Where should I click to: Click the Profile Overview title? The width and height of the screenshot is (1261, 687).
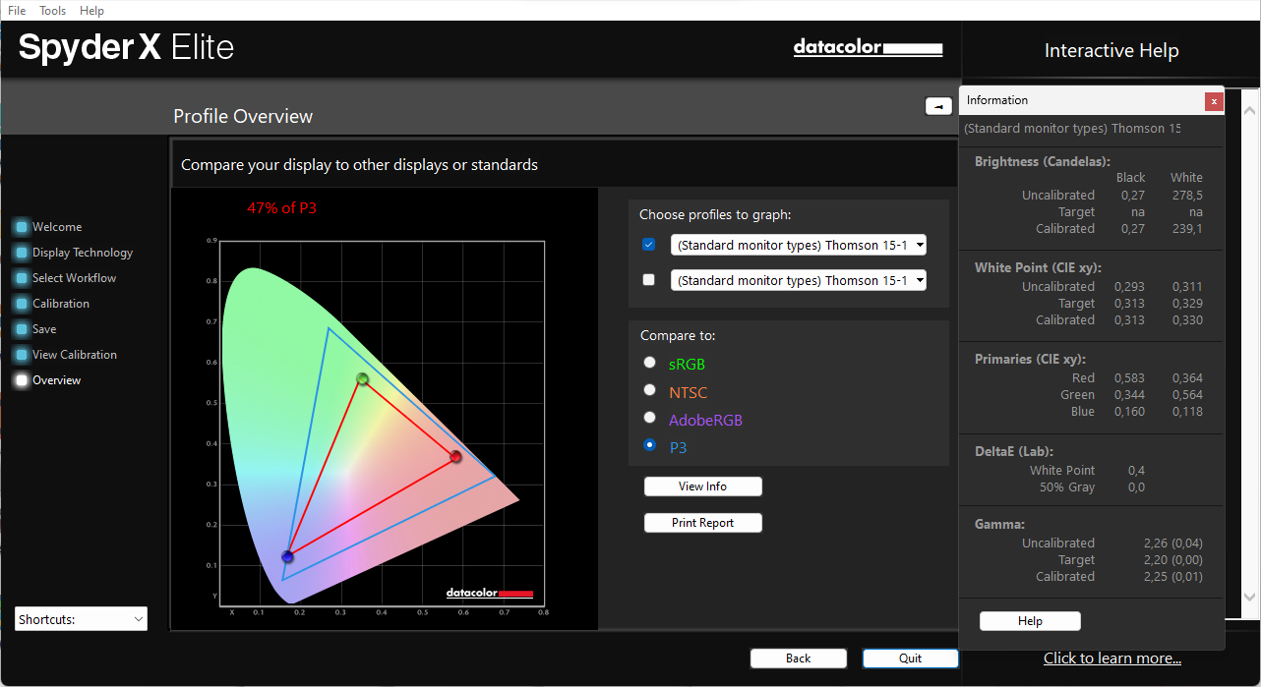coord(243,116)
